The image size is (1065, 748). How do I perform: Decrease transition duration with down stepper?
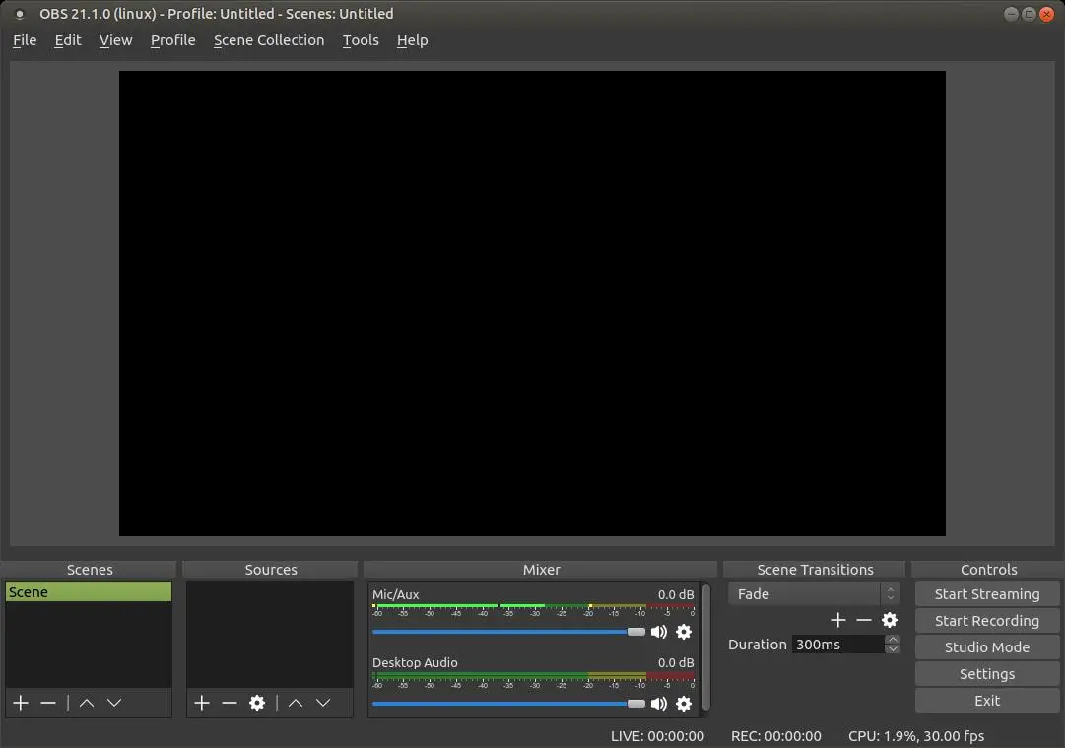pos(893,649)
